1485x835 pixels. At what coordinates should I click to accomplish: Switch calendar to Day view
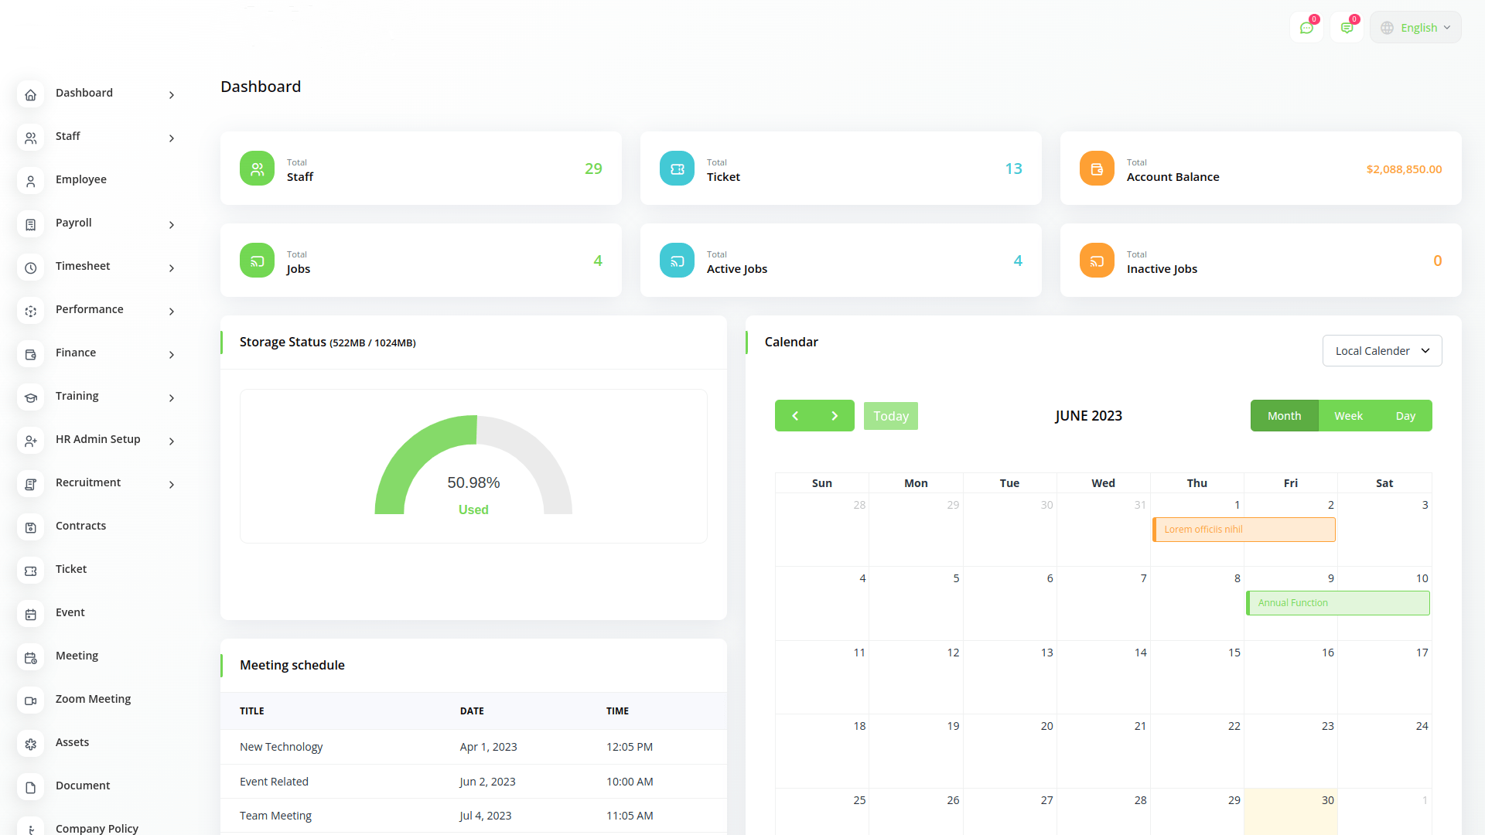pyautogui.click(x=1405, y=416)
